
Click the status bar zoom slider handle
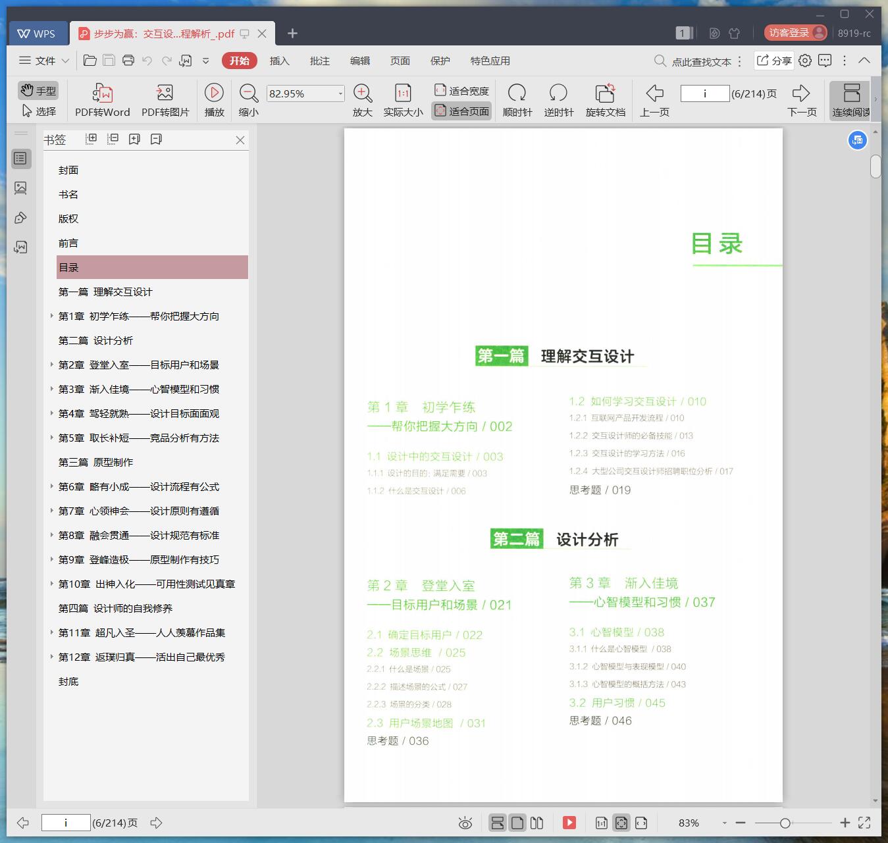click(x=785, y=823)
